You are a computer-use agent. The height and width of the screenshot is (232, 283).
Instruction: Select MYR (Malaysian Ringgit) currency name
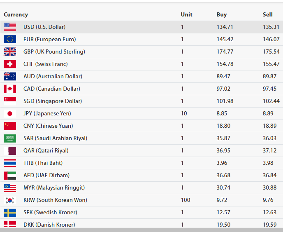click(54, 187)
